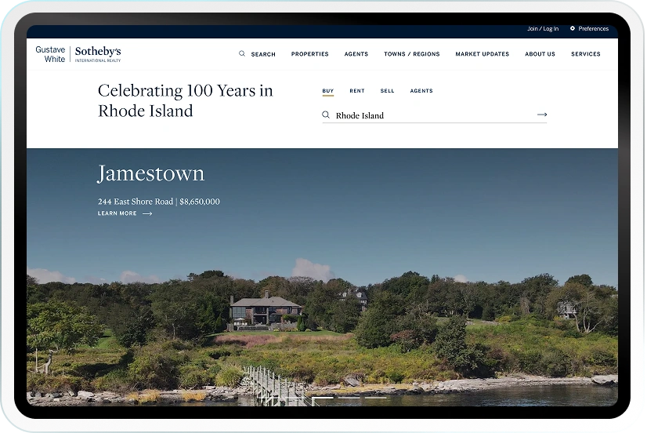Screen dimensions: 647x433
Task: Click the LEARN MORE link
Action: tap(117, 213)
